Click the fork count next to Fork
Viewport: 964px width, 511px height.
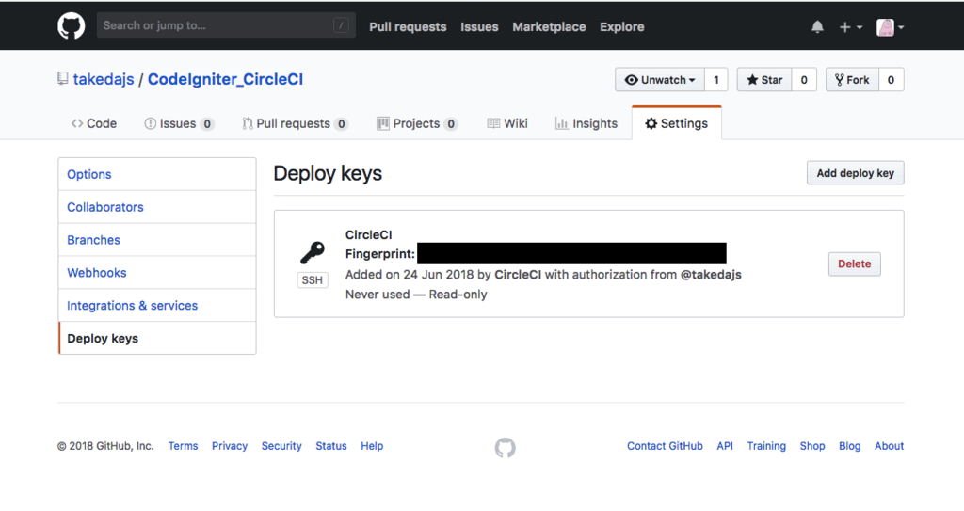pos(891,79)
